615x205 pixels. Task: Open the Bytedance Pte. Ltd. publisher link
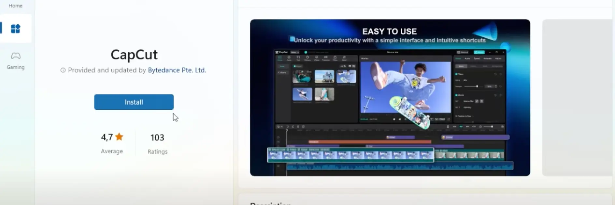tap(177, 70)
